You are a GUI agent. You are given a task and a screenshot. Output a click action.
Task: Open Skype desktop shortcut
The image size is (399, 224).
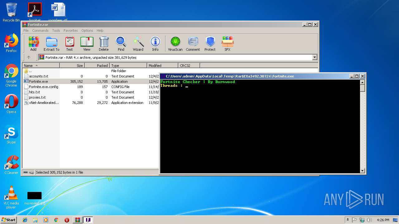point(11,134)
